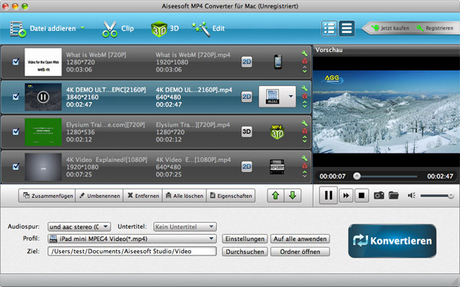Open the Clip scissors tool

click(x=110, y=29)
